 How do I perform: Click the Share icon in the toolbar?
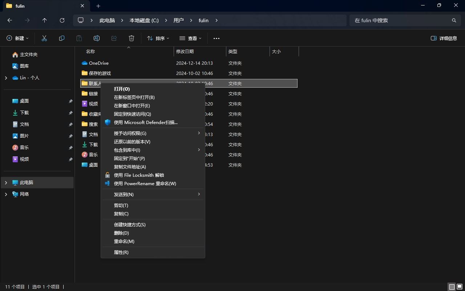pyautogui.click(x=114, y=38)
